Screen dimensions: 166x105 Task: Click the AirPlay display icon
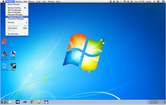click(118, 1)
